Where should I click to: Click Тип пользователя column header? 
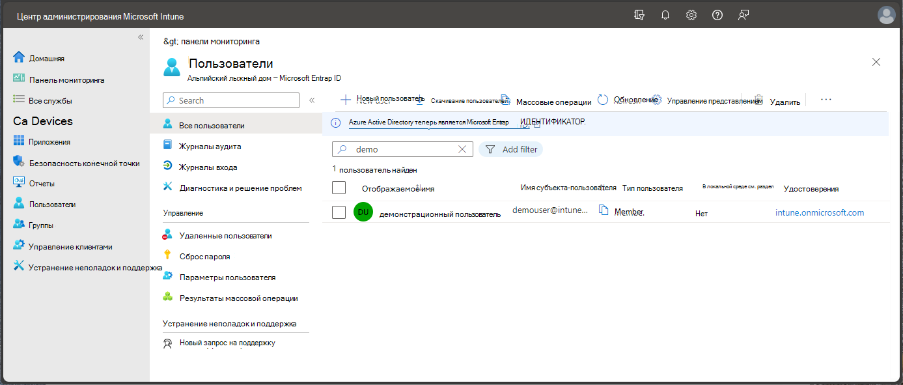click(x=652, y=188)
